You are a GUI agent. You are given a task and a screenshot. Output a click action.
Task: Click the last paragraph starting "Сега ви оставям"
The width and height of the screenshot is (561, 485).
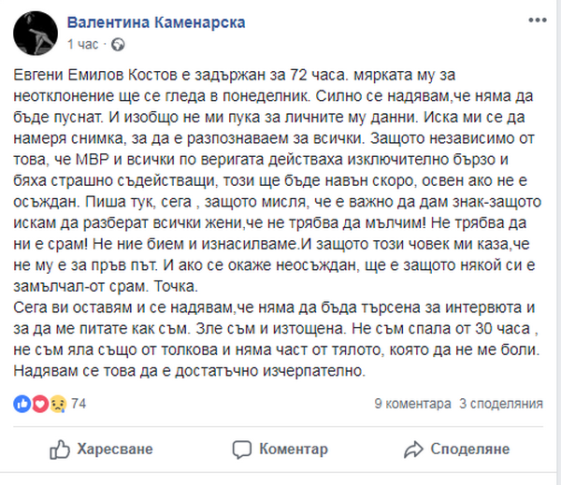coord(276,339)
